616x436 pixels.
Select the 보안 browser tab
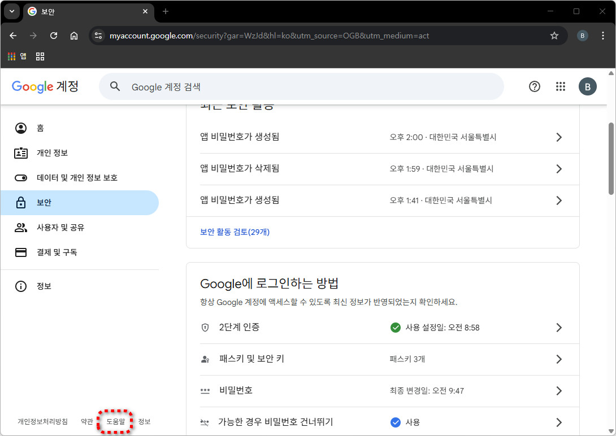click(x=88, y=11)
